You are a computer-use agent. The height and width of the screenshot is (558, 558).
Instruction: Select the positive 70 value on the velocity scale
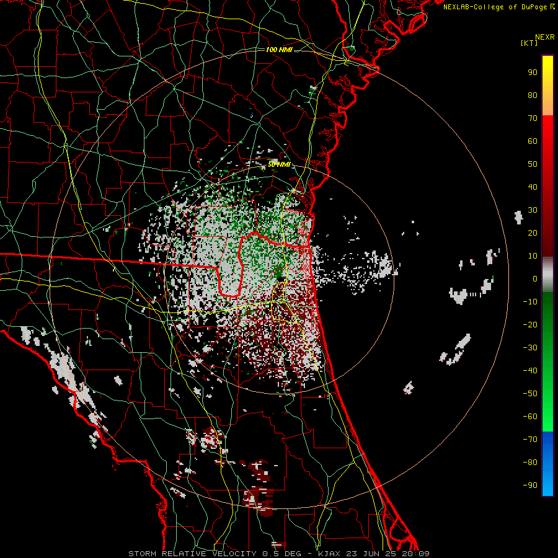533,118
